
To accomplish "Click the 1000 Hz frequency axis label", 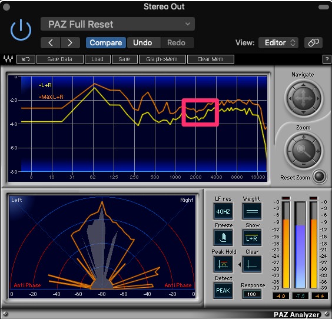I will (175, 177).
